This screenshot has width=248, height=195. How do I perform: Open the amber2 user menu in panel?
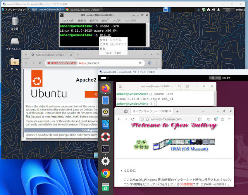point(240,10)
